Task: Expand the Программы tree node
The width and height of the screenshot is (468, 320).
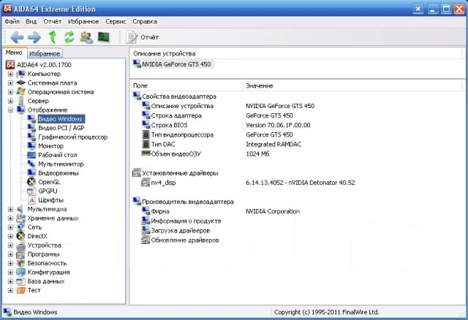Action: point(10,254)
